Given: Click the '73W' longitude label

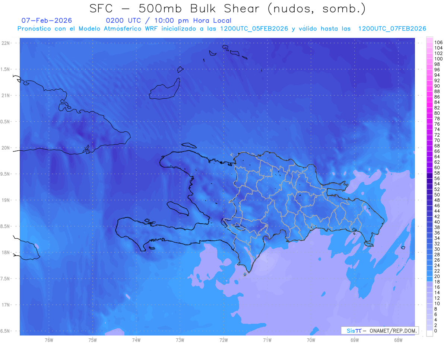Looking at the screenshot, I should click(180, 340).
